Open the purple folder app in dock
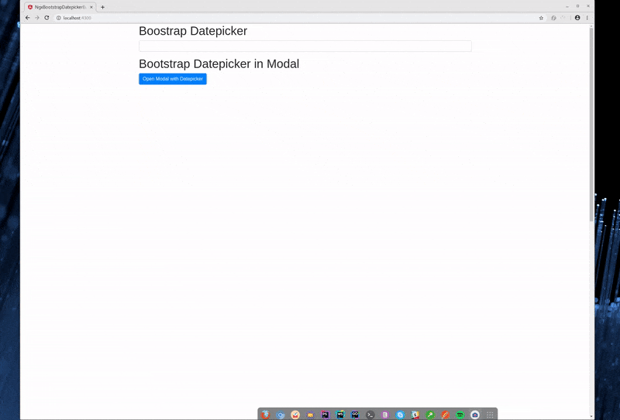This screenshot has width=620, height=420. 311,415
